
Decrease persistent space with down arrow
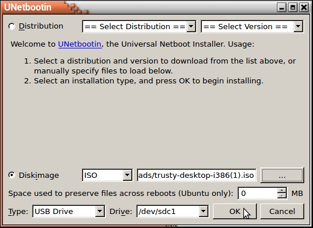pyautogui.click(x=281, y=196)
